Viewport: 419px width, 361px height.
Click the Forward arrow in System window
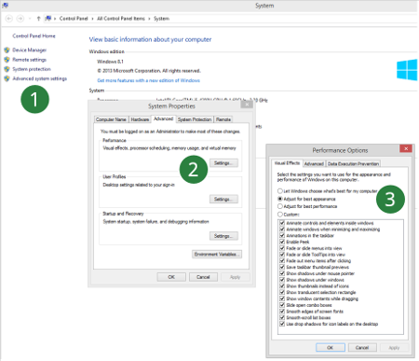tap(20, 19)
